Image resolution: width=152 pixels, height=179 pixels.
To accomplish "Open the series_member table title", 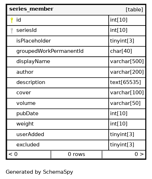I will (x=31, y=9).
